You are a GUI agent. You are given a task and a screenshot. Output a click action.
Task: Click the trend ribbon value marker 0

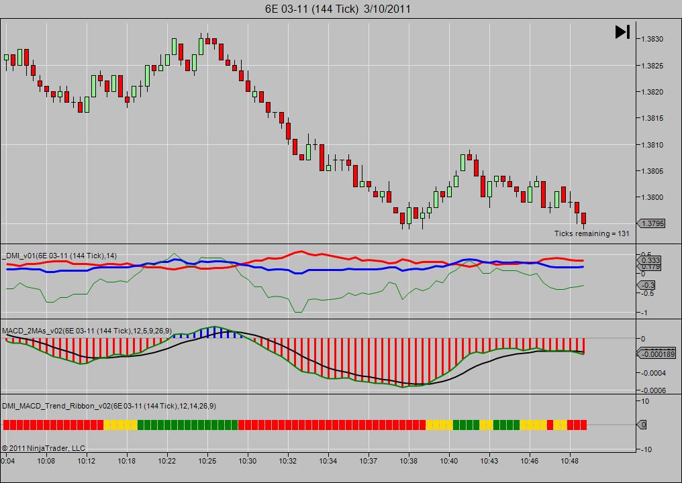(642, 425)
